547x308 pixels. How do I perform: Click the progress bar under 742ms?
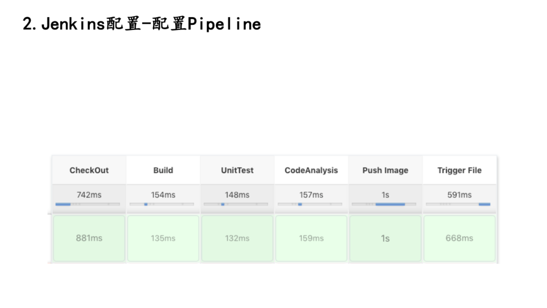(x=88, y=204)
